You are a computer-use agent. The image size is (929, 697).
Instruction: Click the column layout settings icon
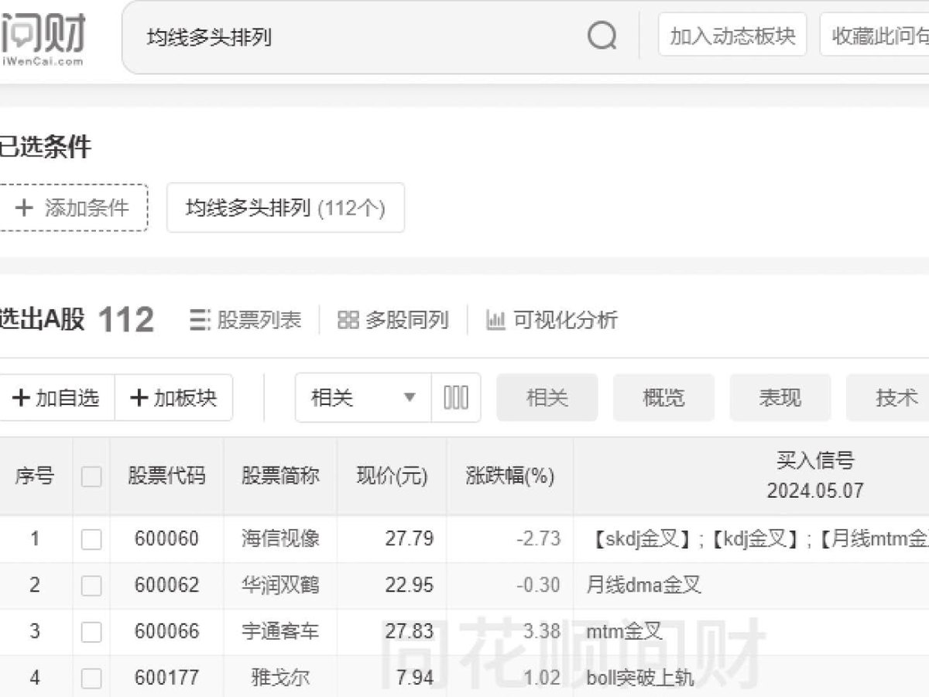tap(456, 398)
